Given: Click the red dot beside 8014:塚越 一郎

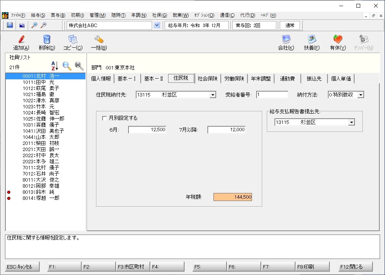Looking at the screenshot, I should 9,198.
